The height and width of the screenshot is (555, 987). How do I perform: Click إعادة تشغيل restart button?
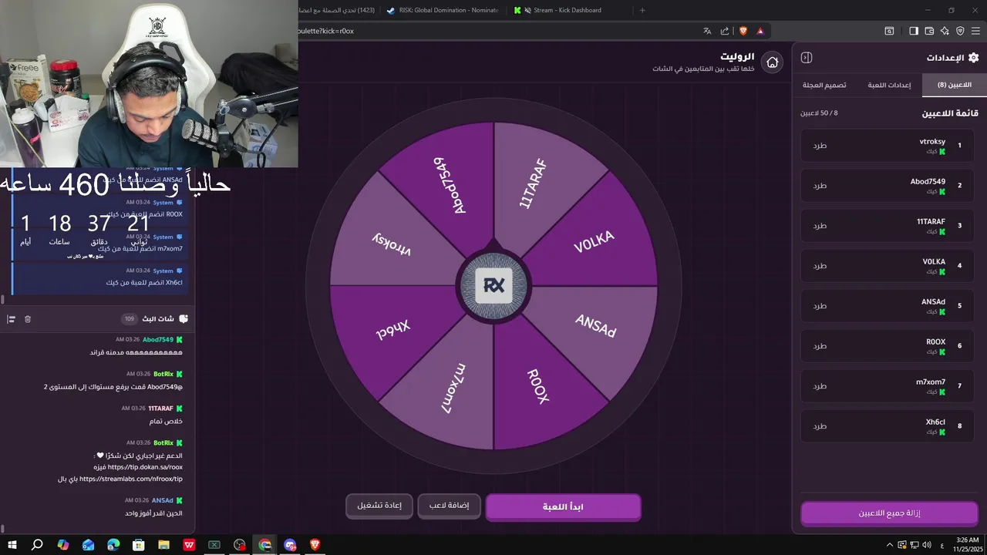tap(379, 506)
